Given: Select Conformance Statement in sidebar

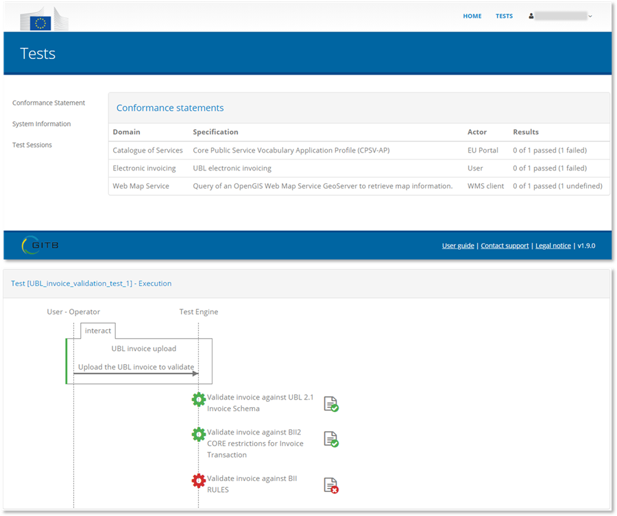Looking at the screenshot, I should (49, 103).
